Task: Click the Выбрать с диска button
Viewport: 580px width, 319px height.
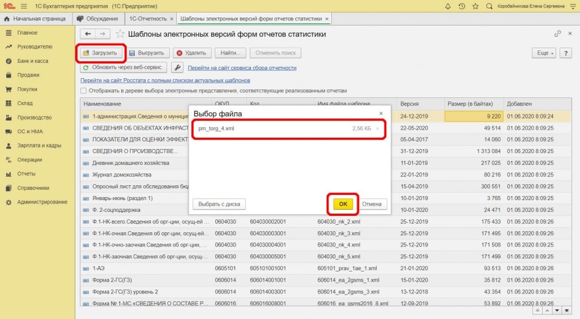Action: pos(219,204)
